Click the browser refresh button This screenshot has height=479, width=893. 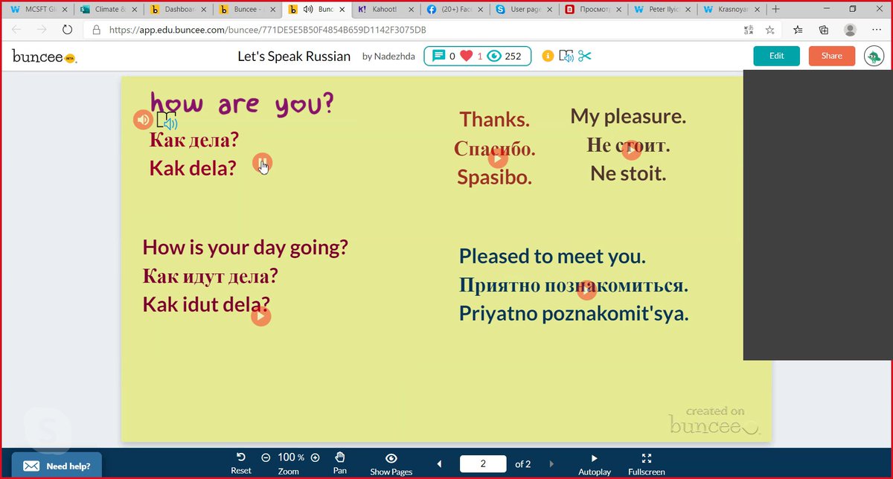tap(67, 30)
